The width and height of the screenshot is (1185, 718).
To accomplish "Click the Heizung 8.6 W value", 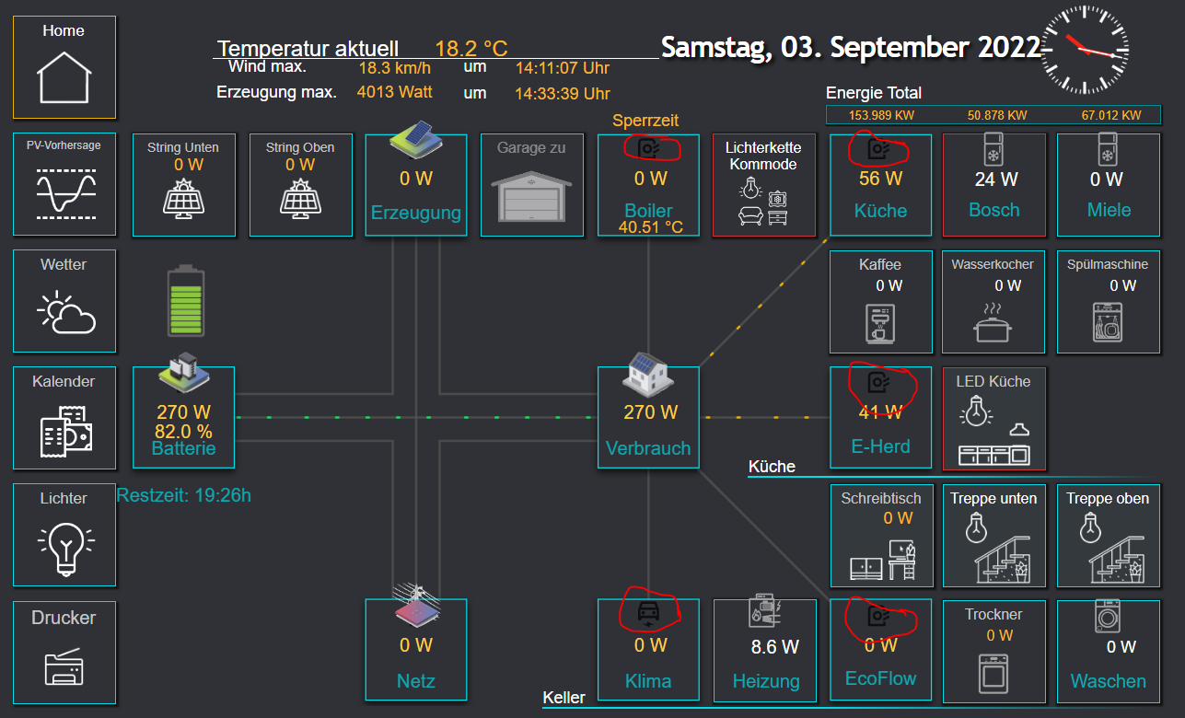I will point(775,647).
